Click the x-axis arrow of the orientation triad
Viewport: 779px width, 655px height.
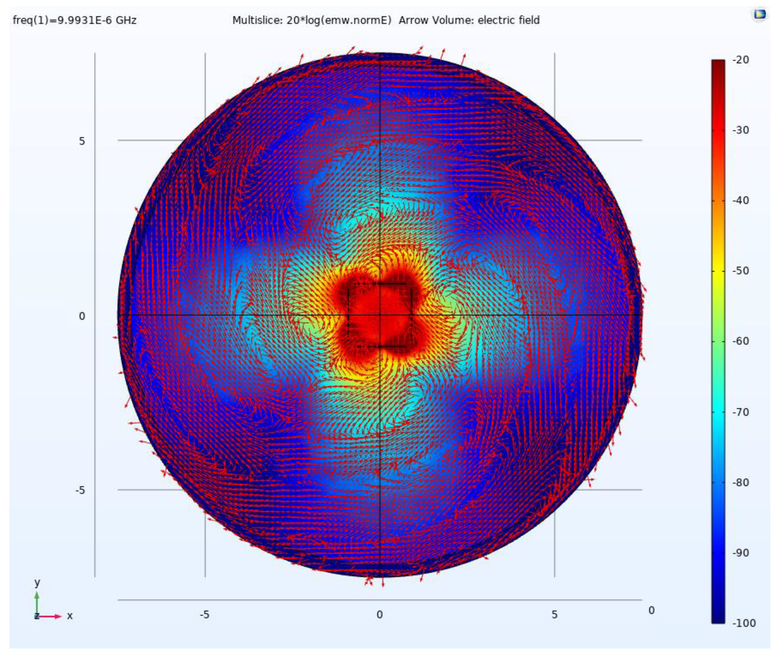coord(50,617)
